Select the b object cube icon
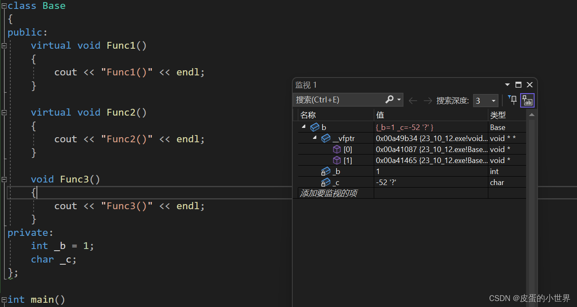 point(315,127)
